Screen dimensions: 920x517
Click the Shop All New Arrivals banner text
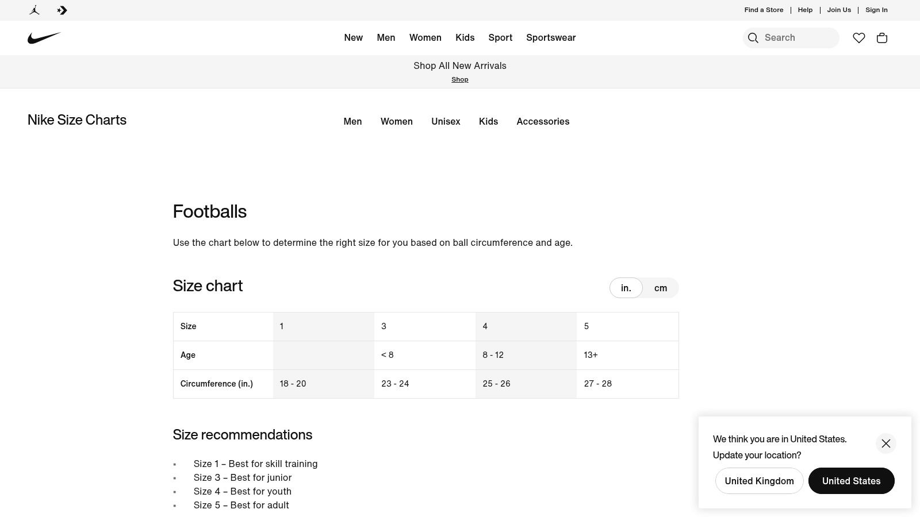click(x=459, y=65)
